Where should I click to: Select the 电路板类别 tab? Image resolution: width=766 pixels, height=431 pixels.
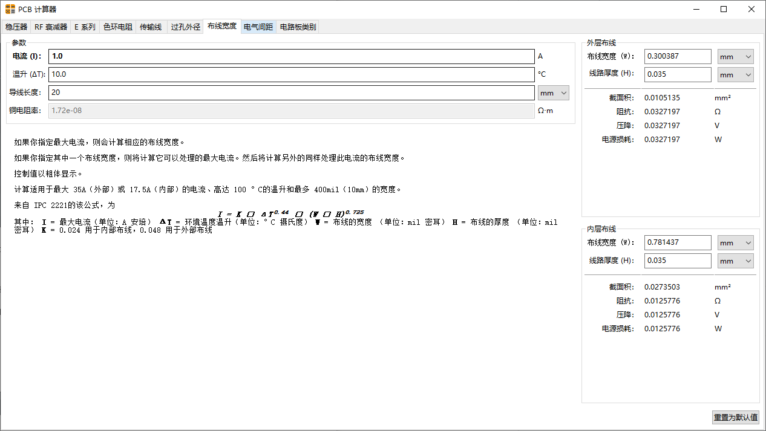[298, 27]
